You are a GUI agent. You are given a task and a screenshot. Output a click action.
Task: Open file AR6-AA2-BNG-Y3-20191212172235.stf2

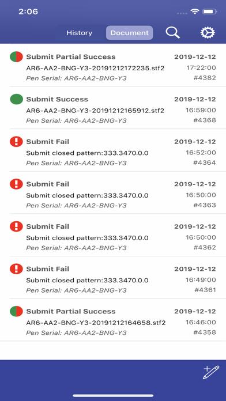click(x=95, y=69)
